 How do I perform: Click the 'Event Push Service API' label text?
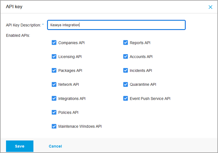point(150,98)
